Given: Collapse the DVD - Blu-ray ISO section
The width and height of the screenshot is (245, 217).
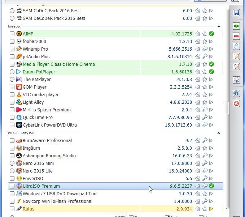Looking at the screenshot, I should pyautogui.click(x=219, y=133).
